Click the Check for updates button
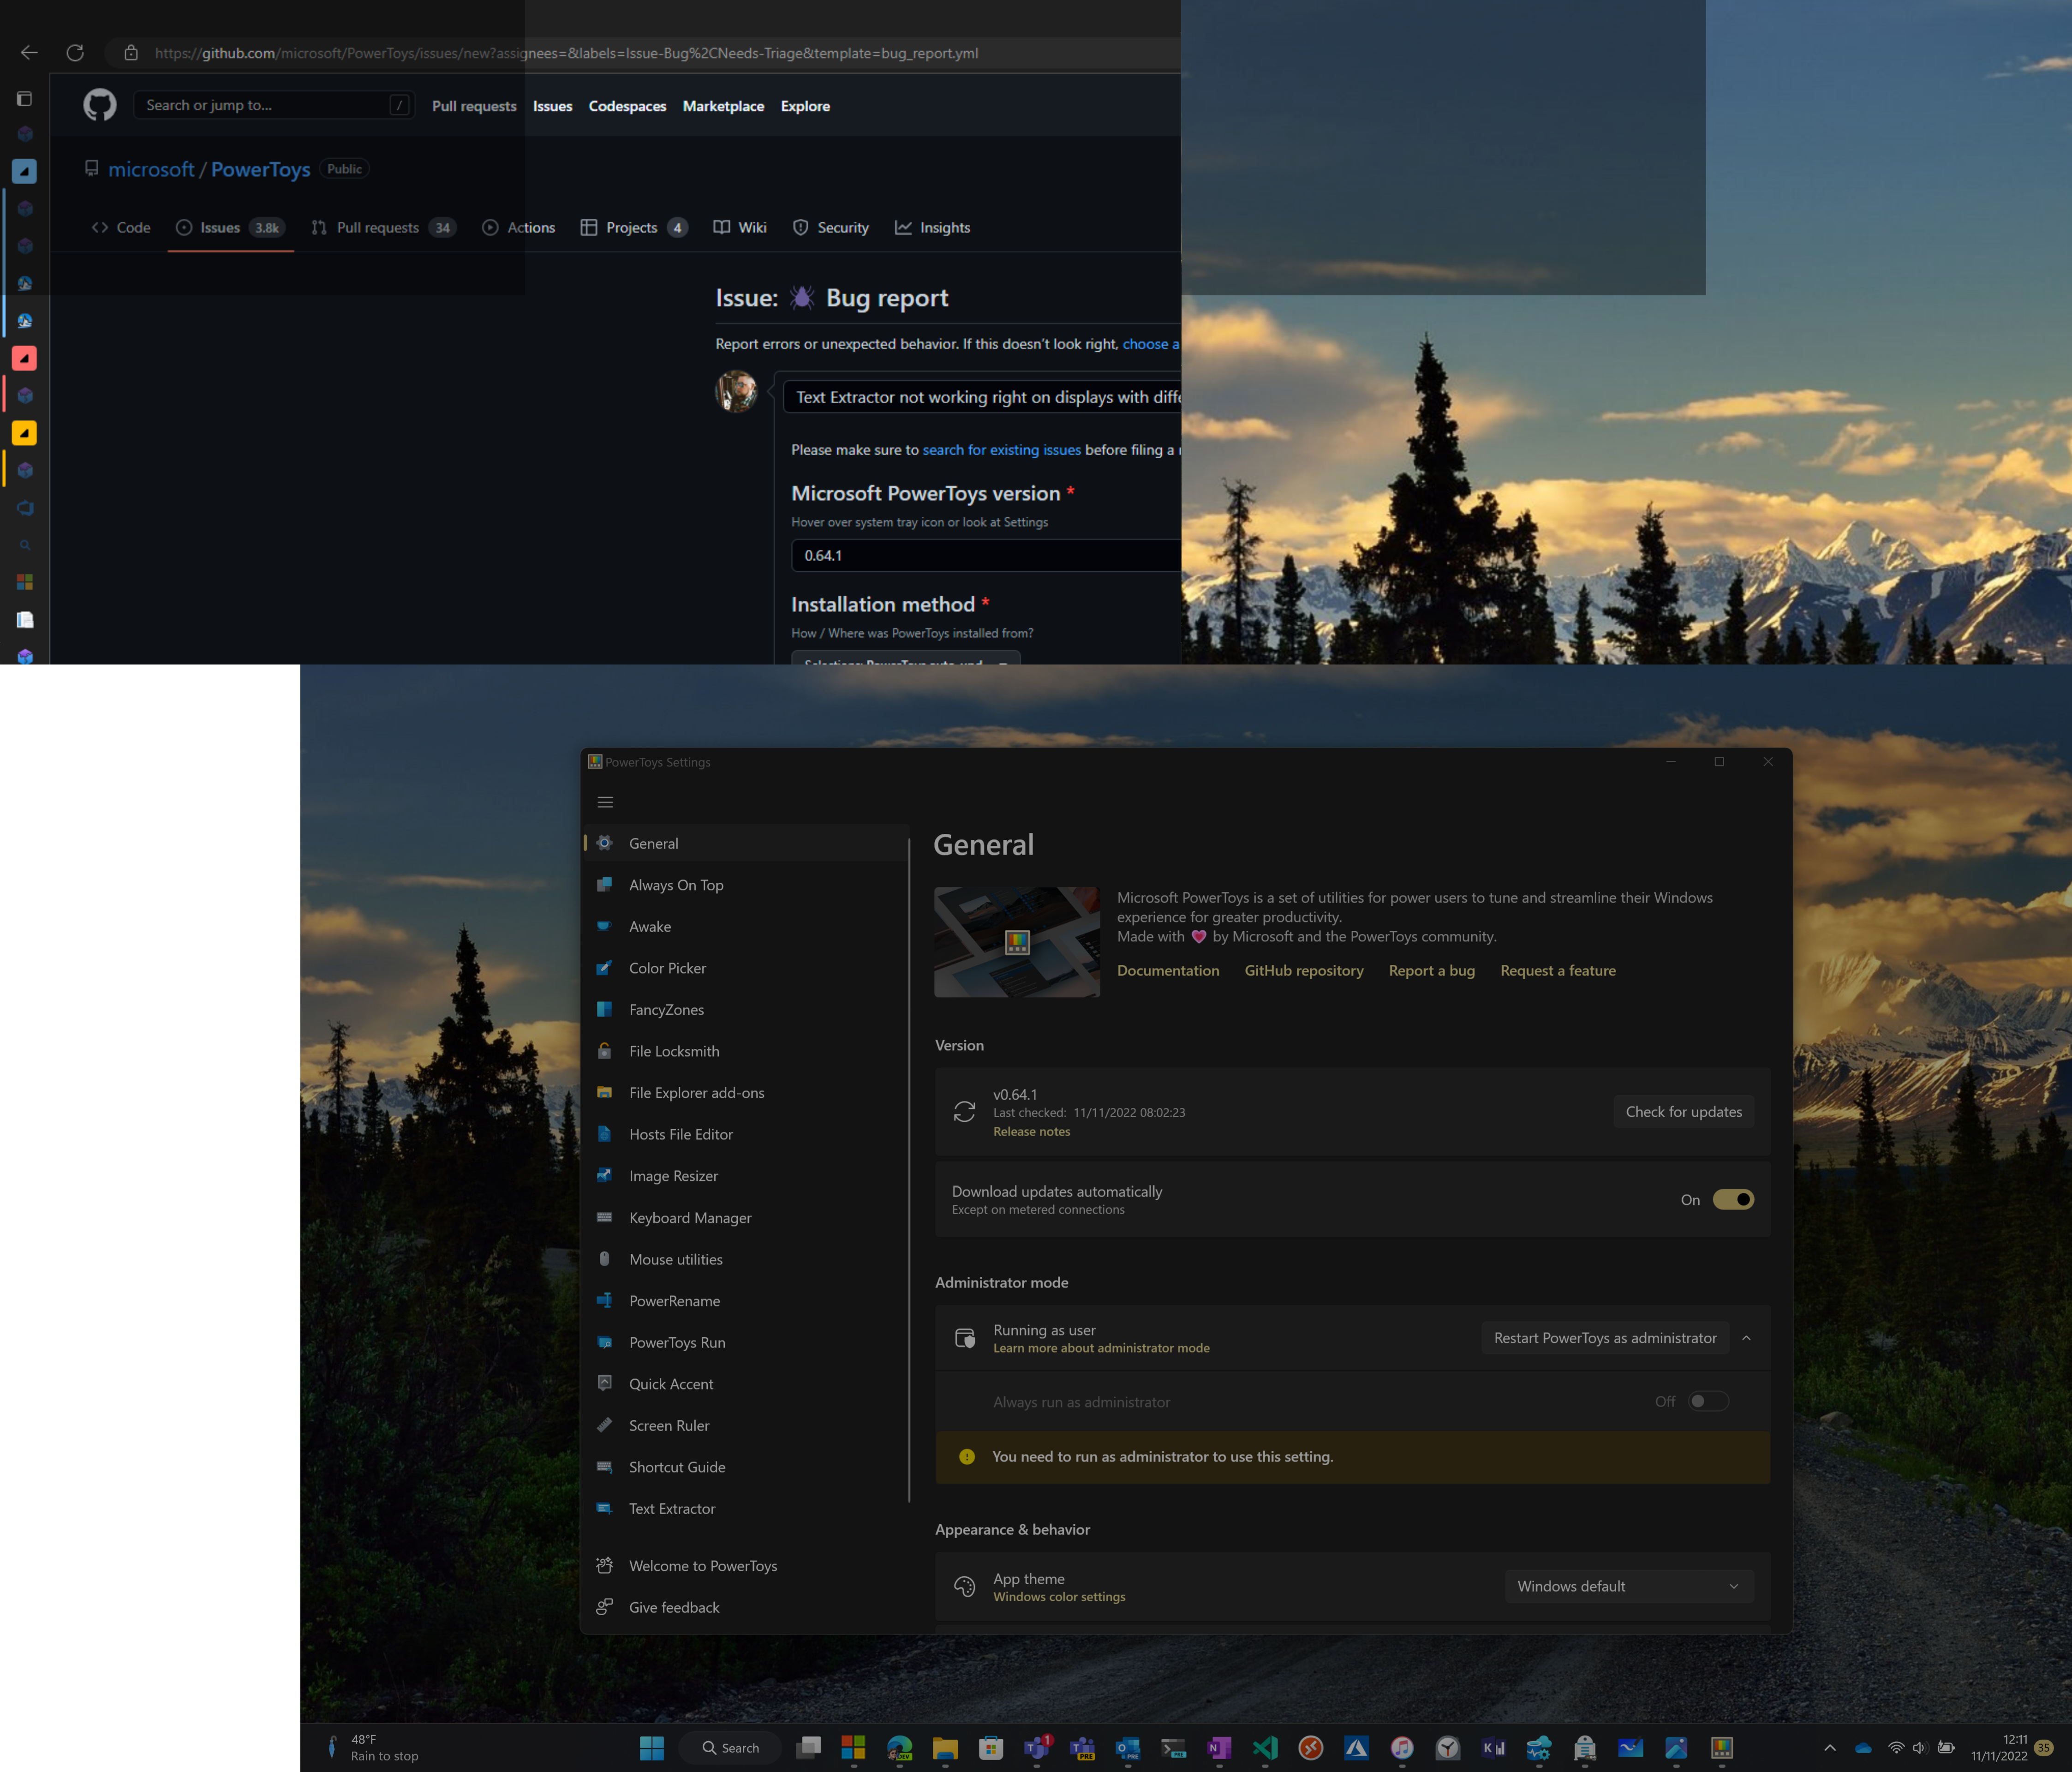 click(1683, 1111)
